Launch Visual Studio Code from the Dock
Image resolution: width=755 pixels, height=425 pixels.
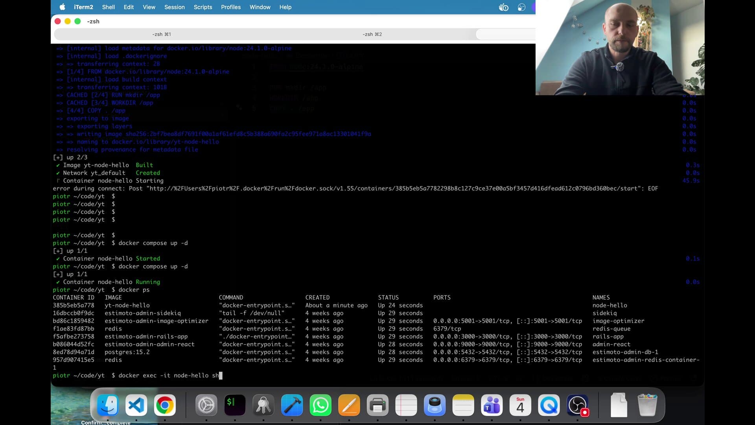point(136,405)
